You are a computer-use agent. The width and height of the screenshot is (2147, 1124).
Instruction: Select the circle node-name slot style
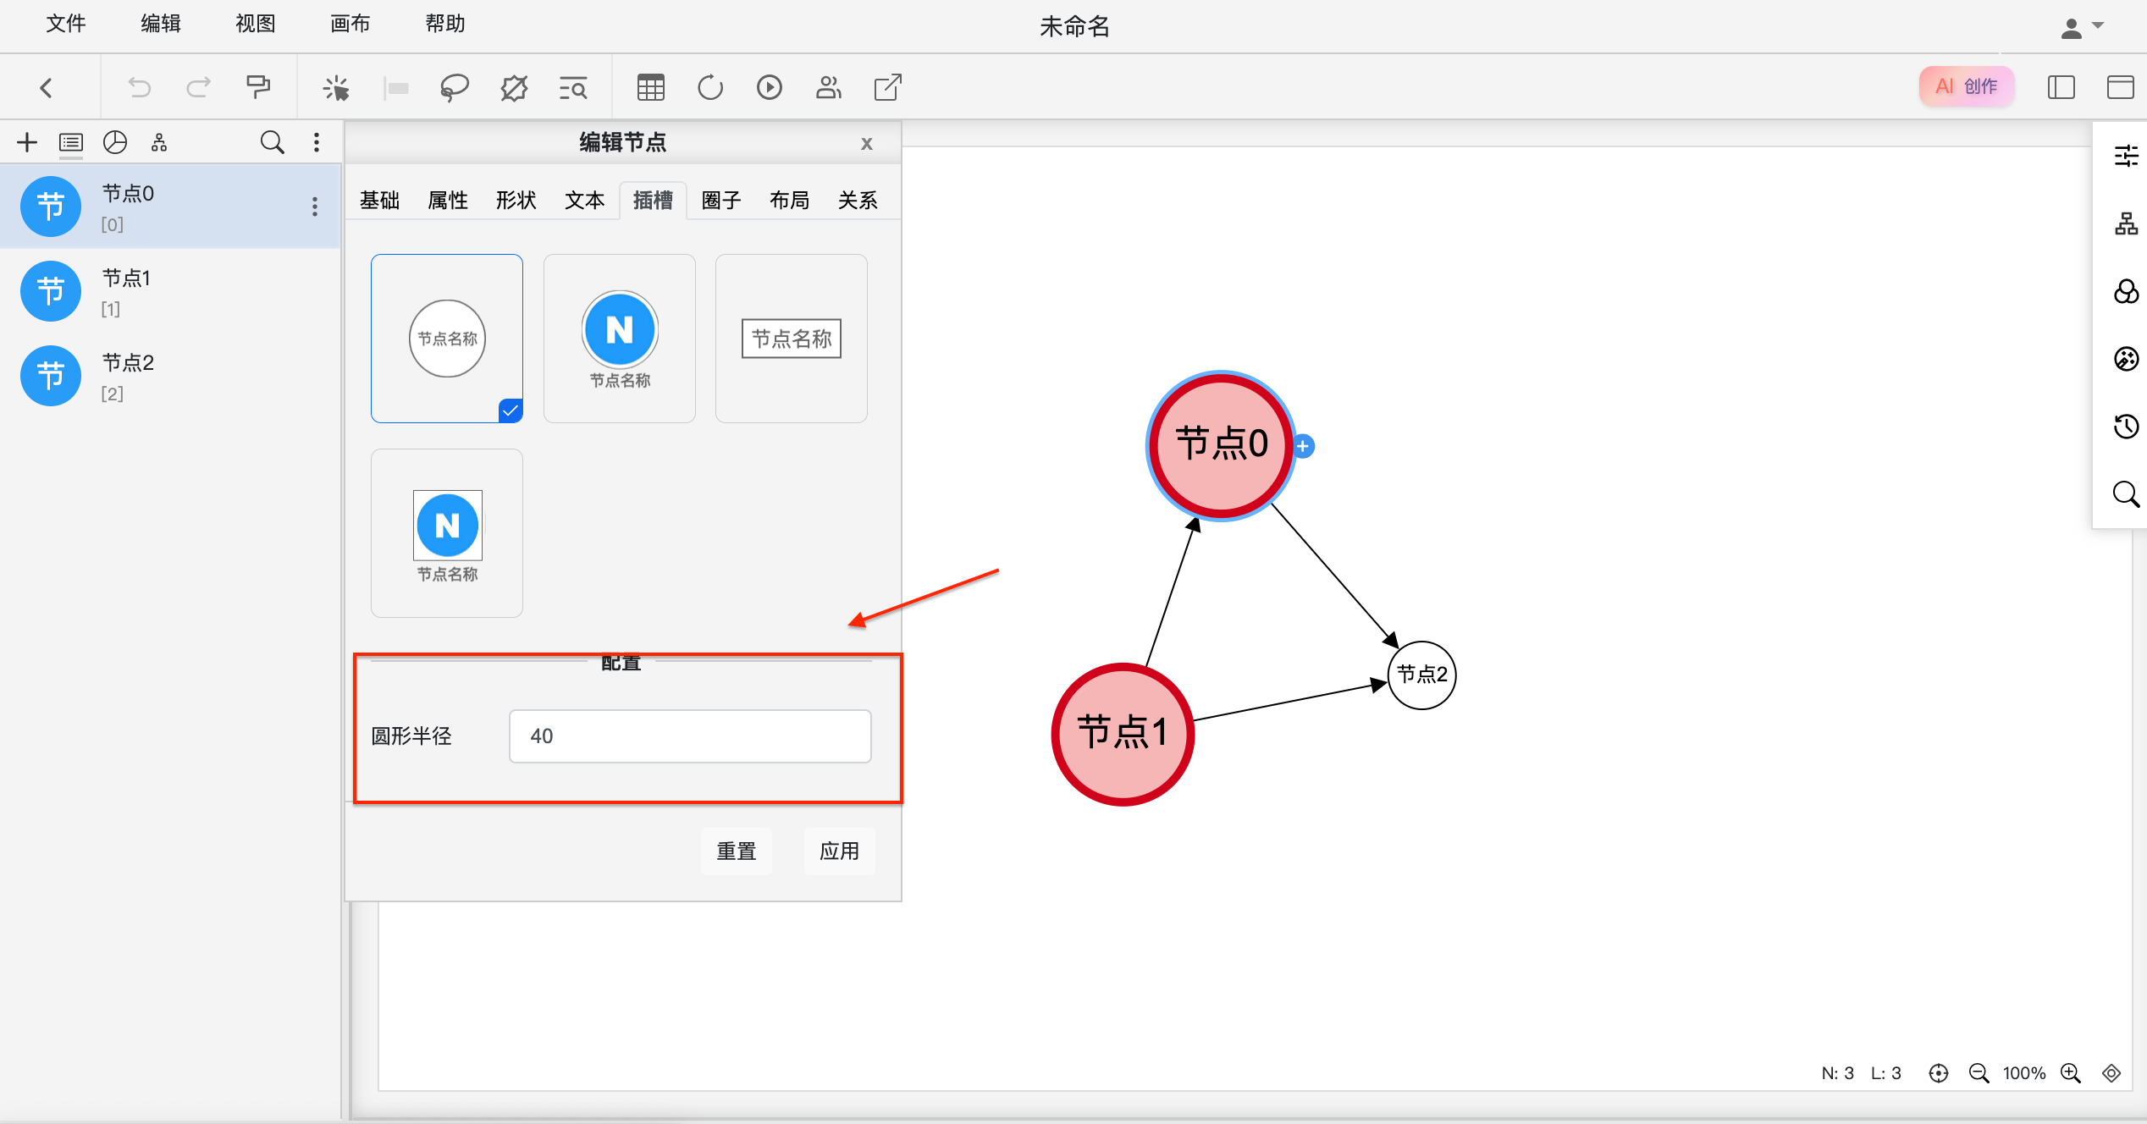click(x=447, y=339)
